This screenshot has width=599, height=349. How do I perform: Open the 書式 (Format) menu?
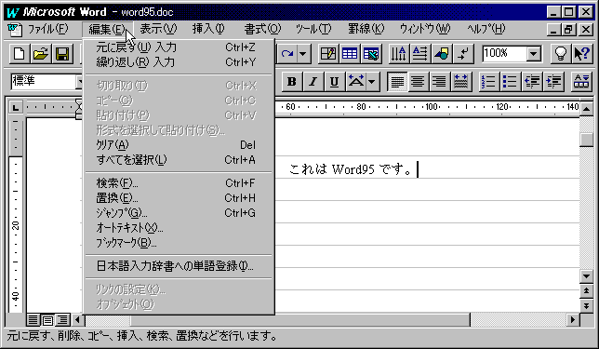pyautogui.click(x=262, y=29)
